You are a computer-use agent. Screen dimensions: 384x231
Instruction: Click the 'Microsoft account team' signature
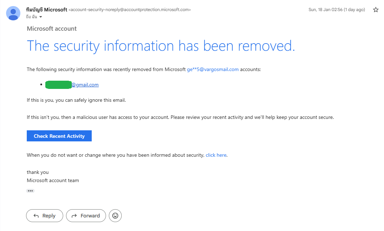tap(53, 181)
